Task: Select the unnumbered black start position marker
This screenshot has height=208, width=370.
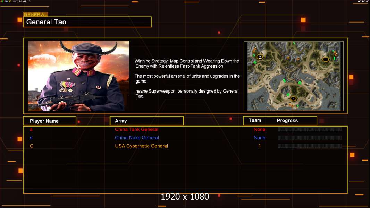Action: [326, 59]
